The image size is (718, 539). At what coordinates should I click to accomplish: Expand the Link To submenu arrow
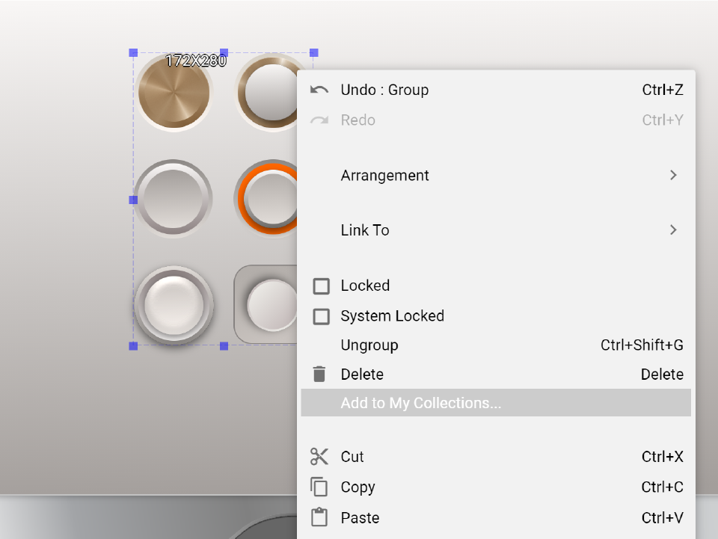pos(673,230)
